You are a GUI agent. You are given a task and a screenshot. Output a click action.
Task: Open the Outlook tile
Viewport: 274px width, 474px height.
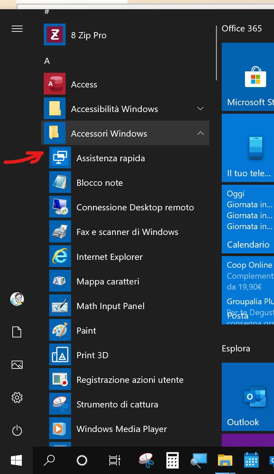(248, 397)
